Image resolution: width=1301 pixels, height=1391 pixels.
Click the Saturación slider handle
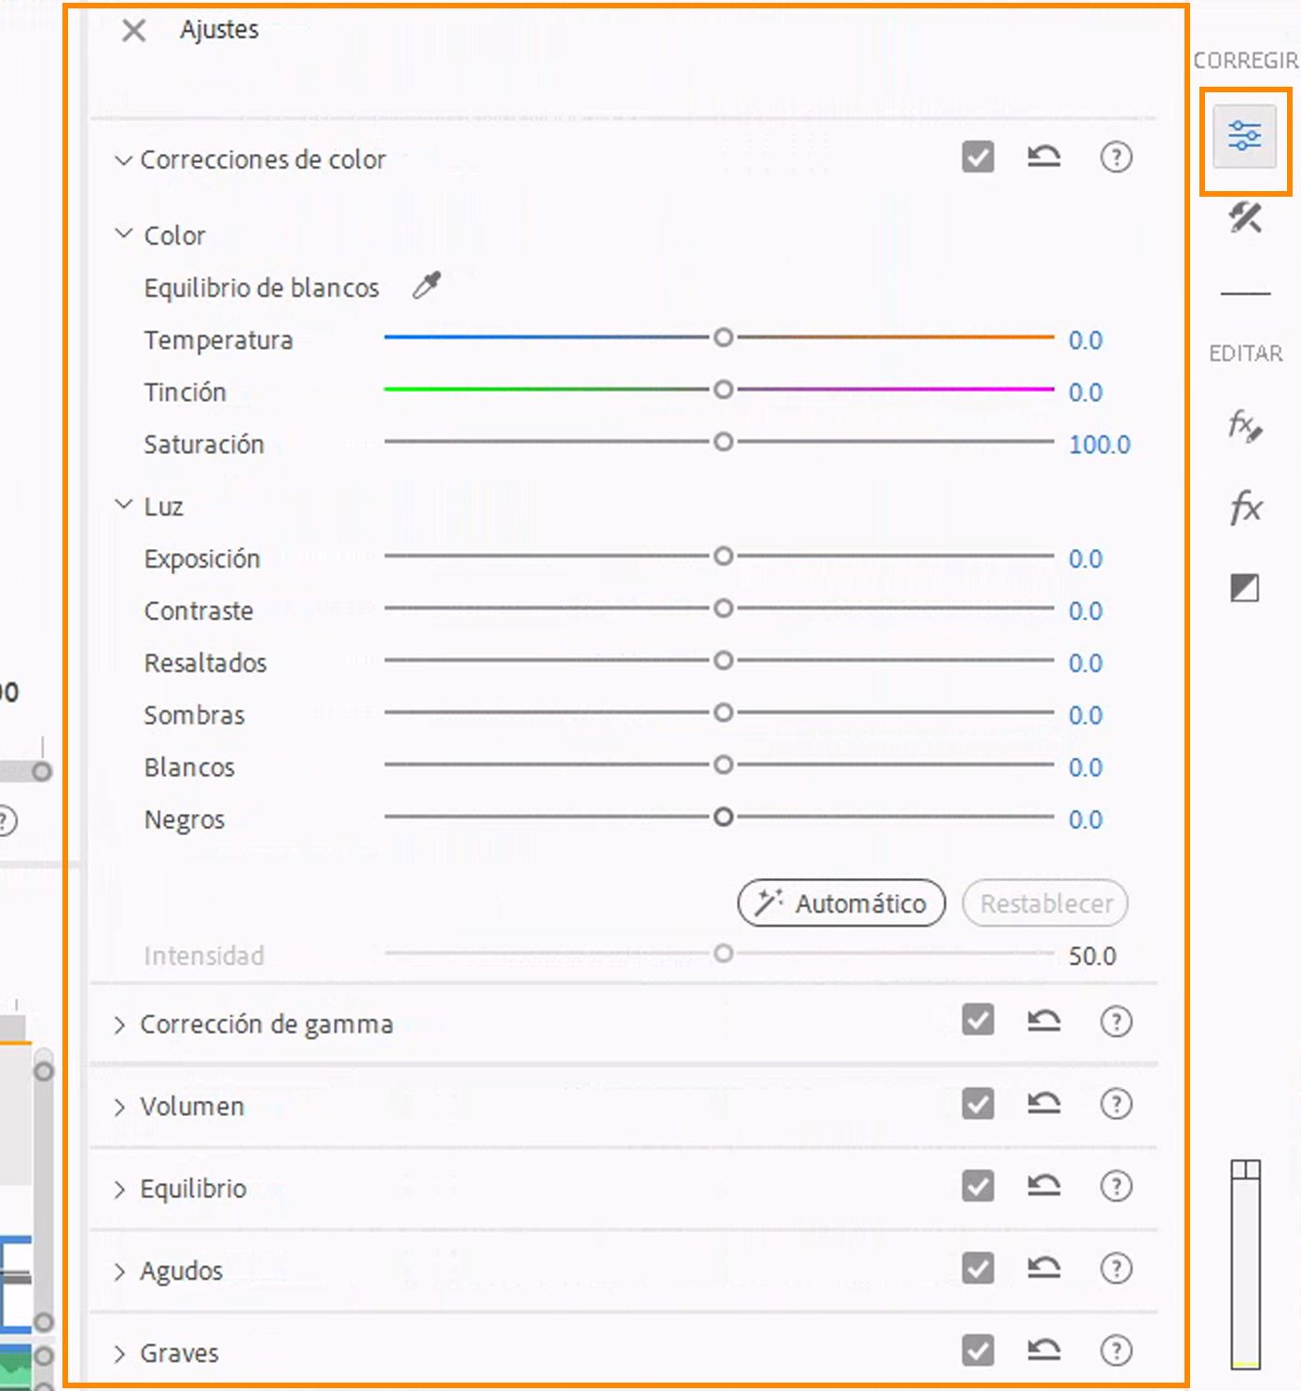[723, 442]
